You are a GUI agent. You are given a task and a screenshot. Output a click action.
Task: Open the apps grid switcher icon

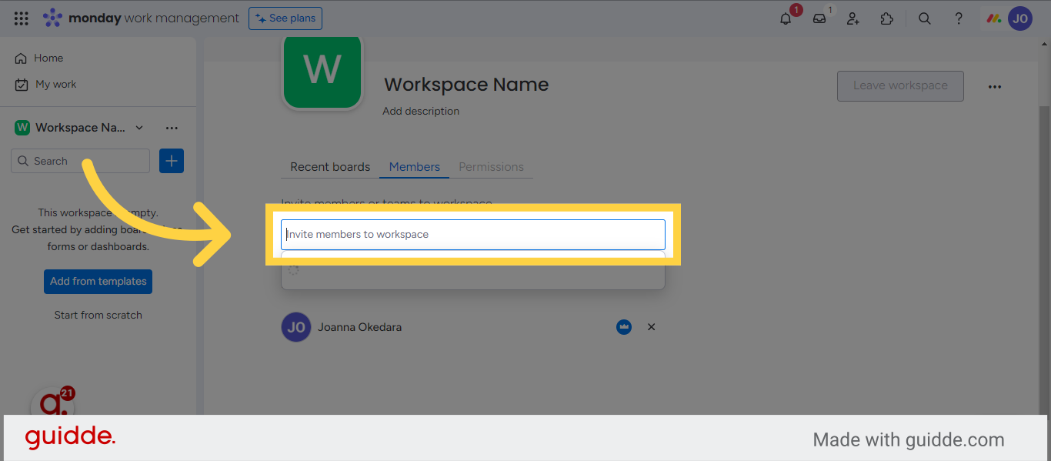click(x=22, y=18)
